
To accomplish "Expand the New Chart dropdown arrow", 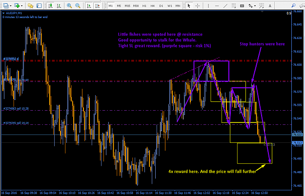I will coord(21,6).
